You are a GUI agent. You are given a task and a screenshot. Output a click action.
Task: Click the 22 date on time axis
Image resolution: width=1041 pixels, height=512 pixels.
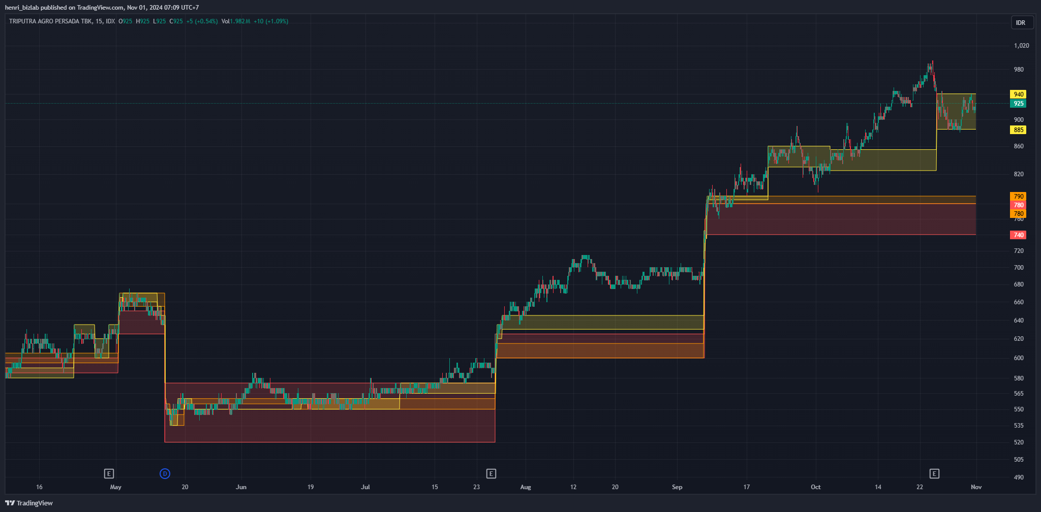[x=920, y=487]
